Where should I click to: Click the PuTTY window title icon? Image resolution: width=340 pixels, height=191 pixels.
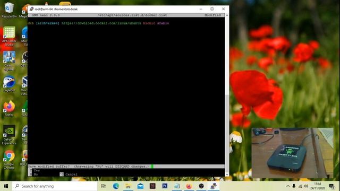[32, 9]
